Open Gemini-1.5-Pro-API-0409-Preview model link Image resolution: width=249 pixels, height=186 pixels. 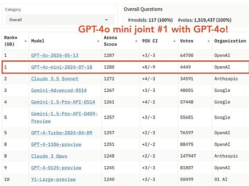coord(64,118)
